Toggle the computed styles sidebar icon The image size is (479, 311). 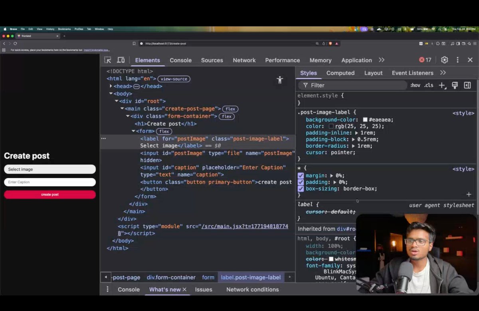click(467, 85)
